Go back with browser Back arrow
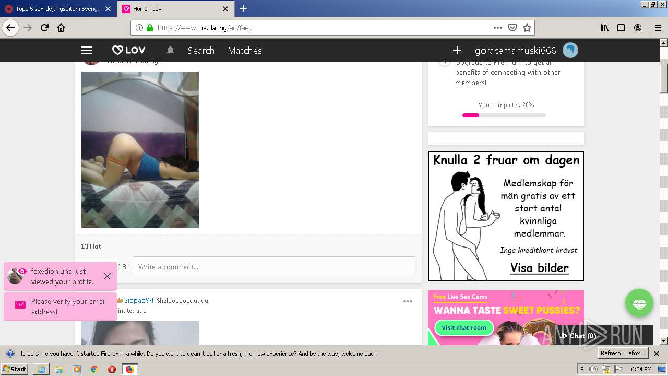Image resolution: width=668 pixels, height=376 pixels. coord(10,28)
